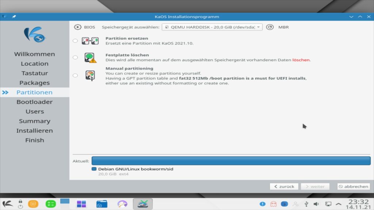Select the Manual partitioning radio button
The image size is (374, 210).
click(75, 75)
